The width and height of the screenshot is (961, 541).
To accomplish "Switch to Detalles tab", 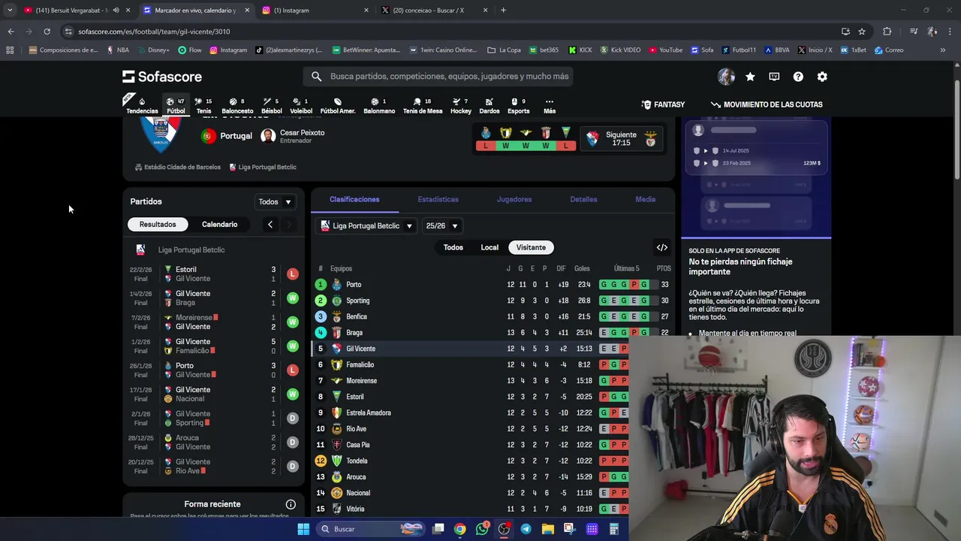I will (583, 199).
